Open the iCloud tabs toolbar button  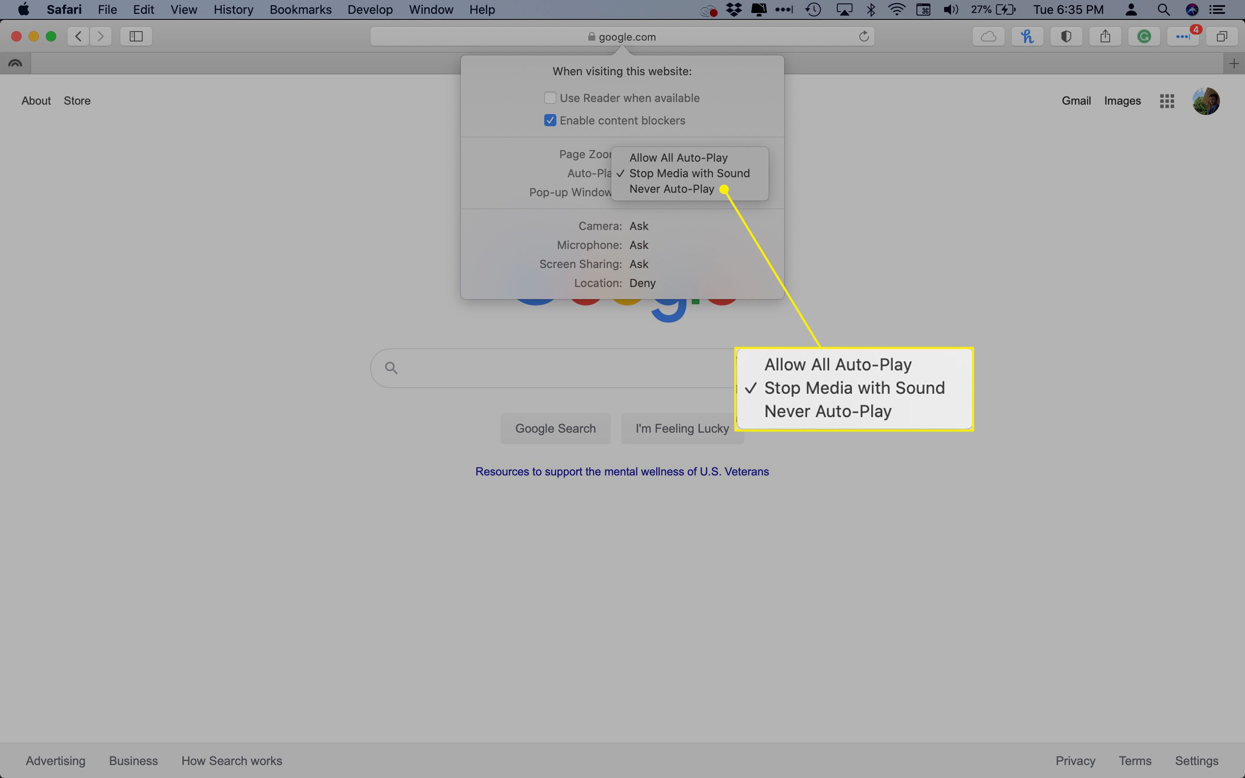[988, 36]
